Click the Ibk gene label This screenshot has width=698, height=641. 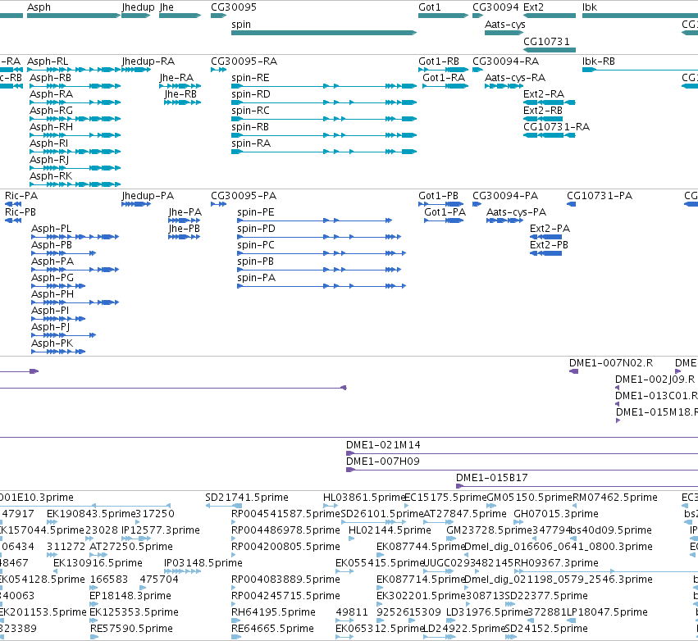tap(590, 7)
